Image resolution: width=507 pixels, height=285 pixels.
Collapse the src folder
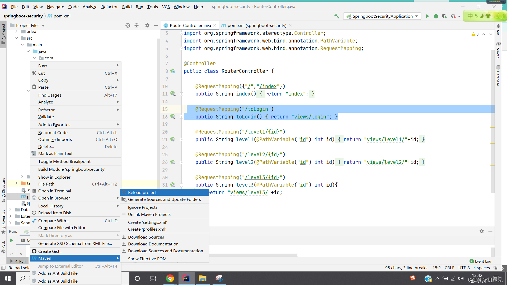click(16, 38)
